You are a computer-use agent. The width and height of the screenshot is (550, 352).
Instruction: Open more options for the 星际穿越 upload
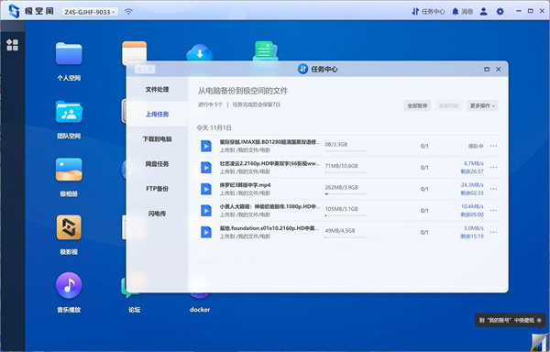pos(493,146)
